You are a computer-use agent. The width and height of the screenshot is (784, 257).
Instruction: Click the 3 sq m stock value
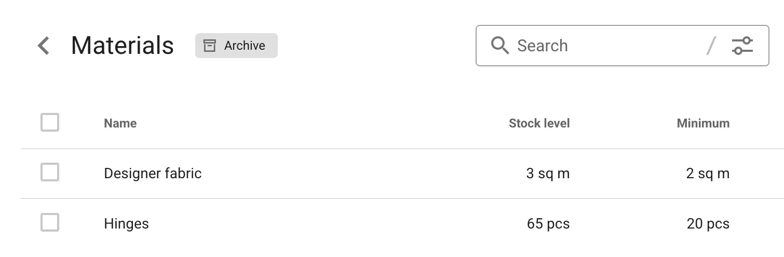tap(547, 173)
